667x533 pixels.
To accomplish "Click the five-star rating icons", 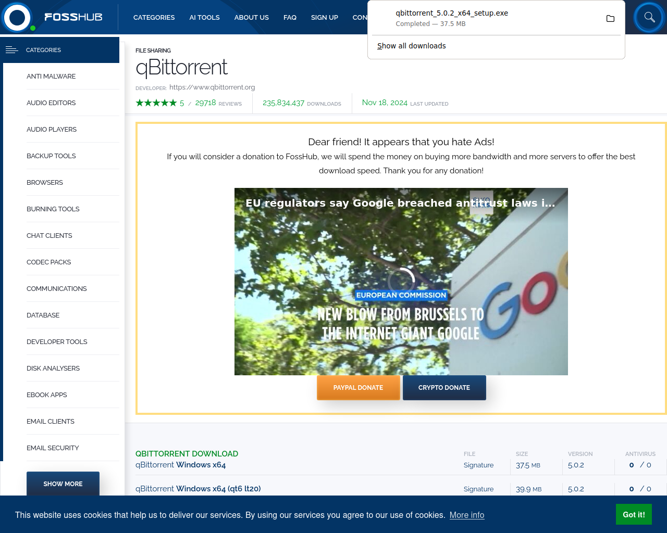I will 156,103.
